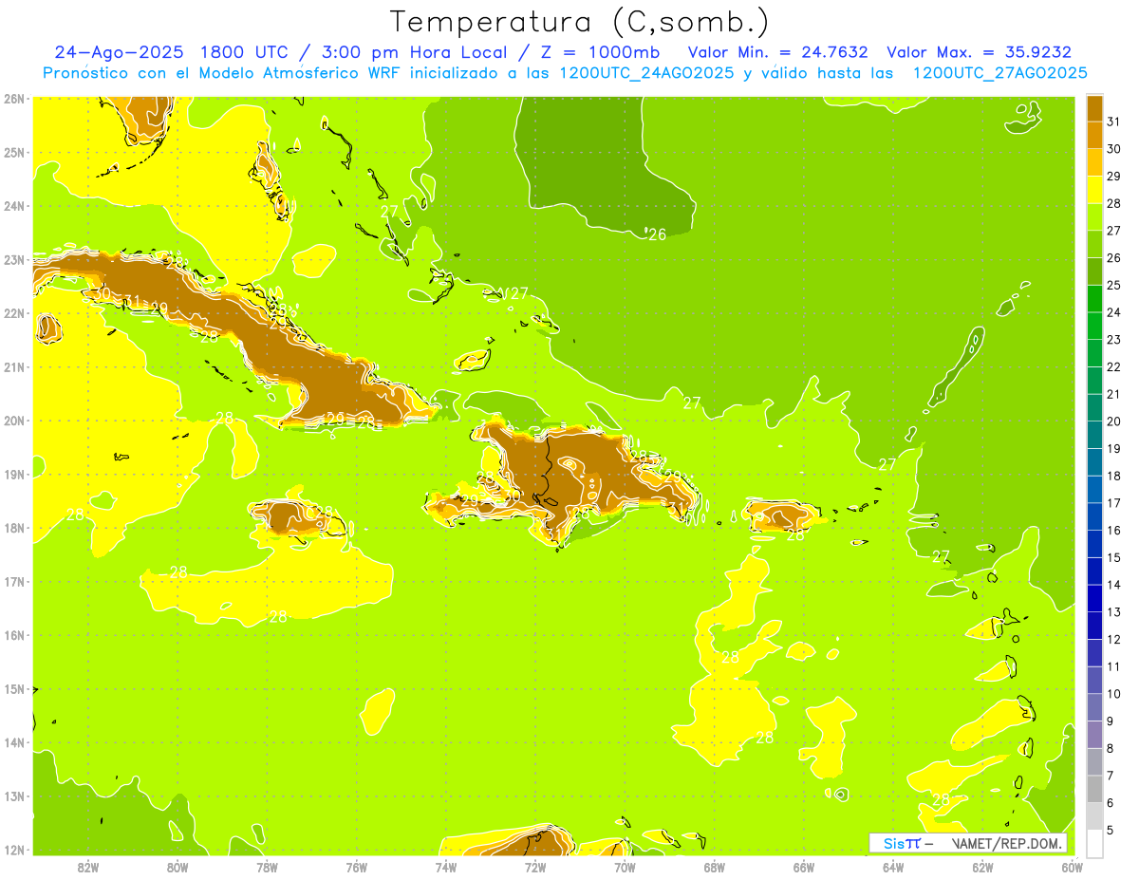Click the 62W longitude axis label
The height and width of the screenshot is (880, 1139).
(983, 867)
